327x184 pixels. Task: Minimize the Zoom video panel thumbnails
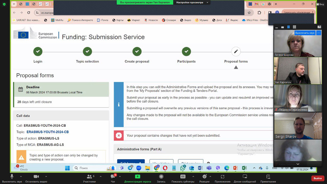[x=277, y=27]
